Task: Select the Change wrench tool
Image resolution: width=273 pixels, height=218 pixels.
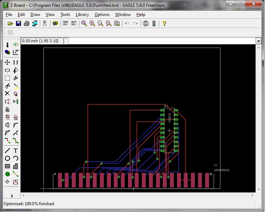Action: (16, 78)
